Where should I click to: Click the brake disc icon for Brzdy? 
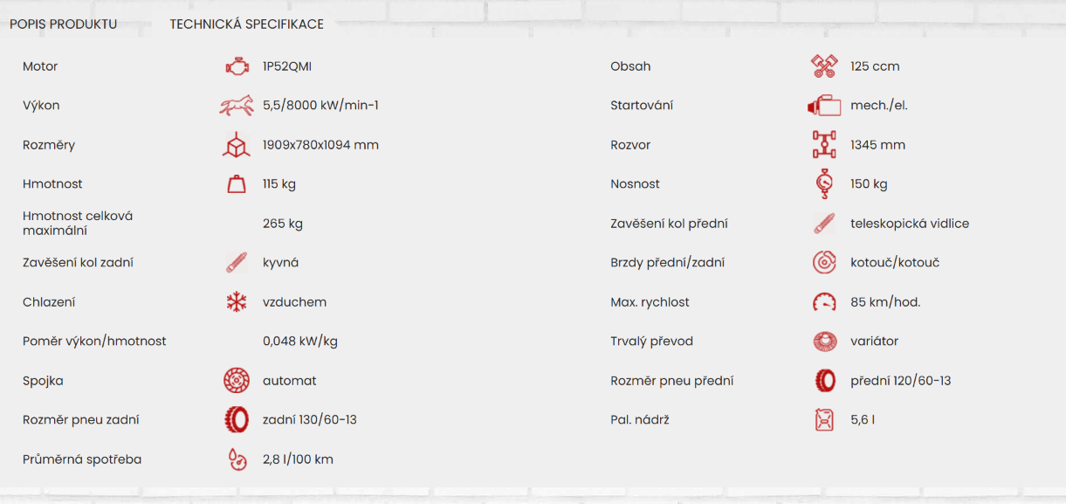[x=824, y=263]
